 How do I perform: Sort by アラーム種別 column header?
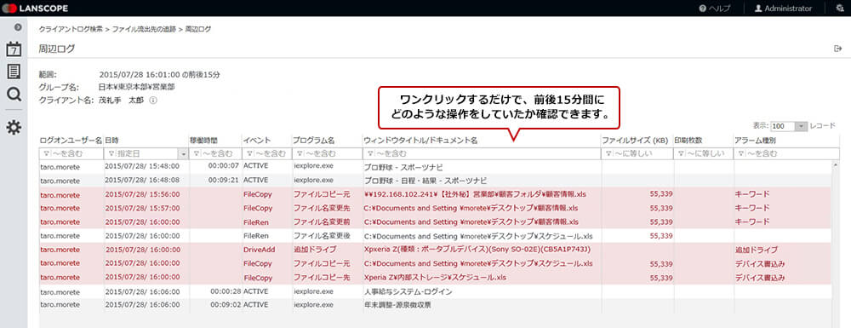tap(755, 141)
